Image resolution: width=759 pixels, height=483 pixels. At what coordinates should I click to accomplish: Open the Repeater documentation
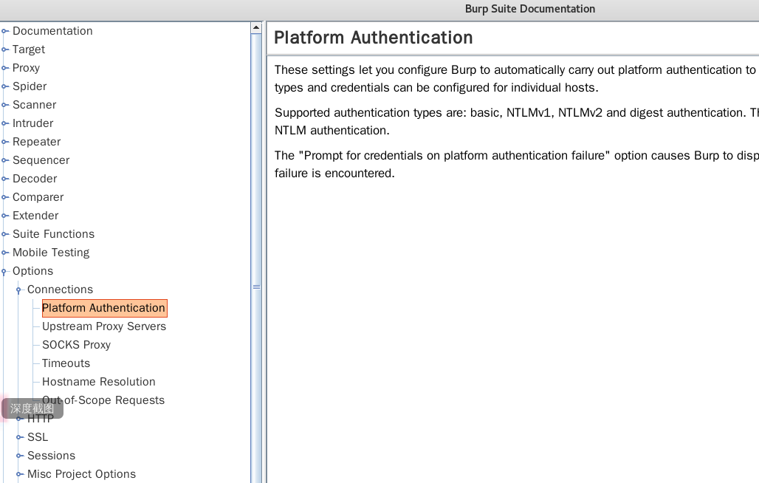(x=36, y=142)
